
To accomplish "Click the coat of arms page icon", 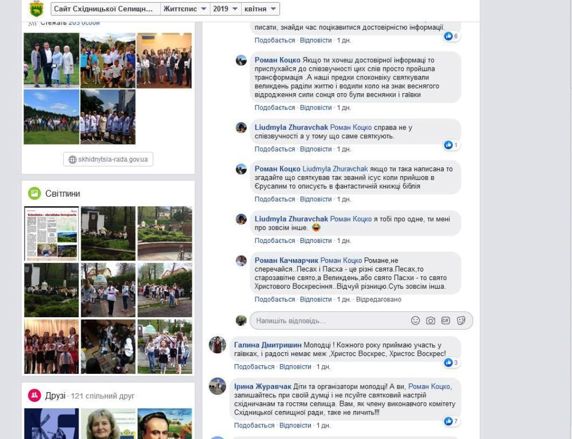I will pyautogui.click(x=36, y=9).
